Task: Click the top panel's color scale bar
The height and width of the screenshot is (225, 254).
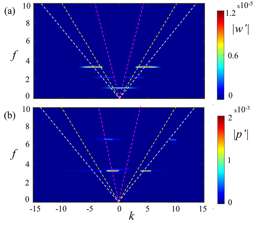Action: (x=220, y=55)
